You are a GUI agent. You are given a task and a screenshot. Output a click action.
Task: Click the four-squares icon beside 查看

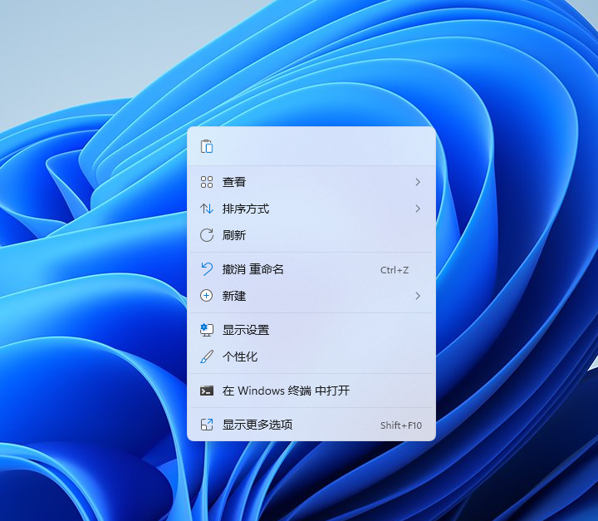click(x=207, y=182)
